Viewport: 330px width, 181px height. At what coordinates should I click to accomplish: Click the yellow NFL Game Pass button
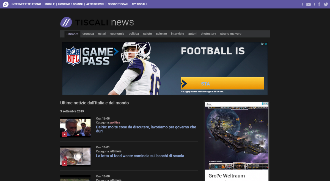[222, 83]
